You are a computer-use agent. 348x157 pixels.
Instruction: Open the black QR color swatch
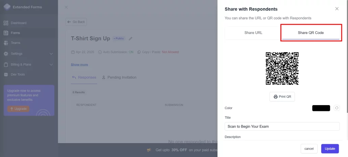tap(321, 108)
